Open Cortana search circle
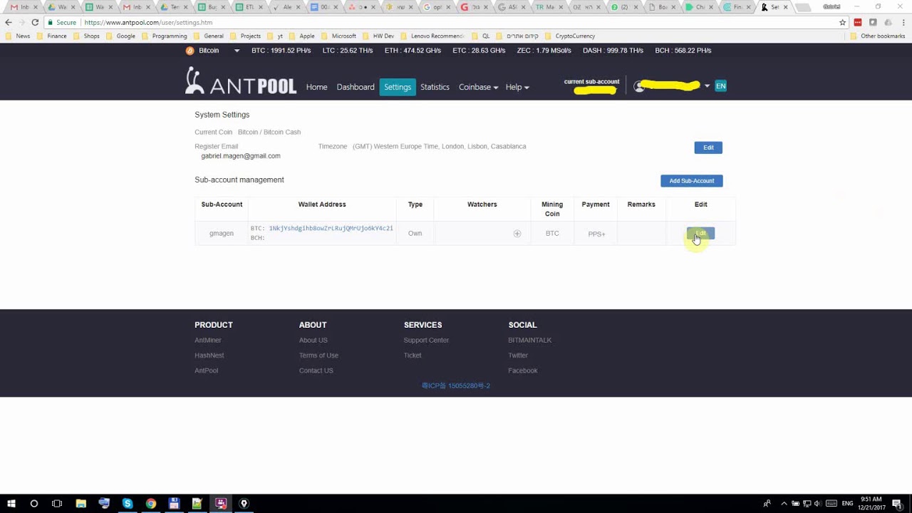The height and width of the screenshot is (513, 912). (x=33, y=504)
